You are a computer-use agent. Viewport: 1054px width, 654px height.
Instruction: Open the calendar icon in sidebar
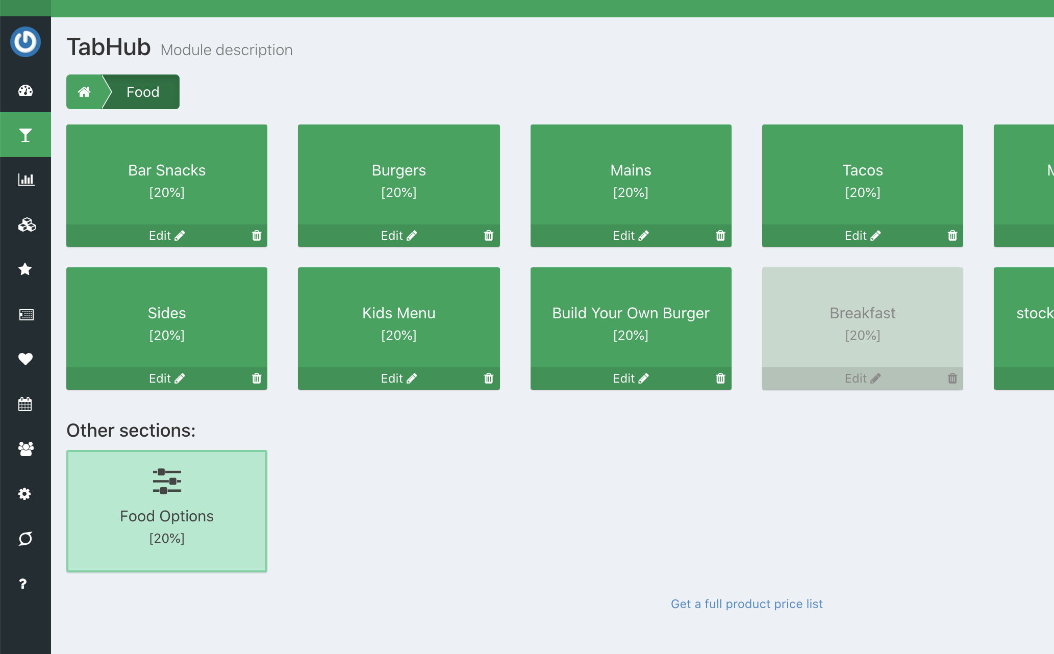point(26,404)
